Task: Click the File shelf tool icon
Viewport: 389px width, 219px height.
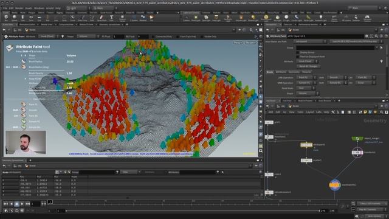Action: [151, 18]
